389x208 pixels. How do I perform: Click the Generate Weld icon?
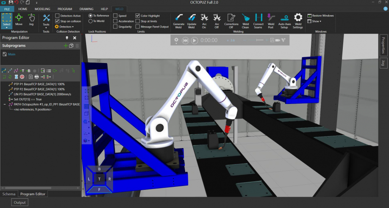pos(178,21)
